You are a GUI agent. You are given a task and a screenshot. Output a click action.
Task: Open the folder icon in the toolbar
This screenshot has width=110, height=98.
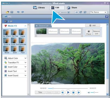point(7,12)
